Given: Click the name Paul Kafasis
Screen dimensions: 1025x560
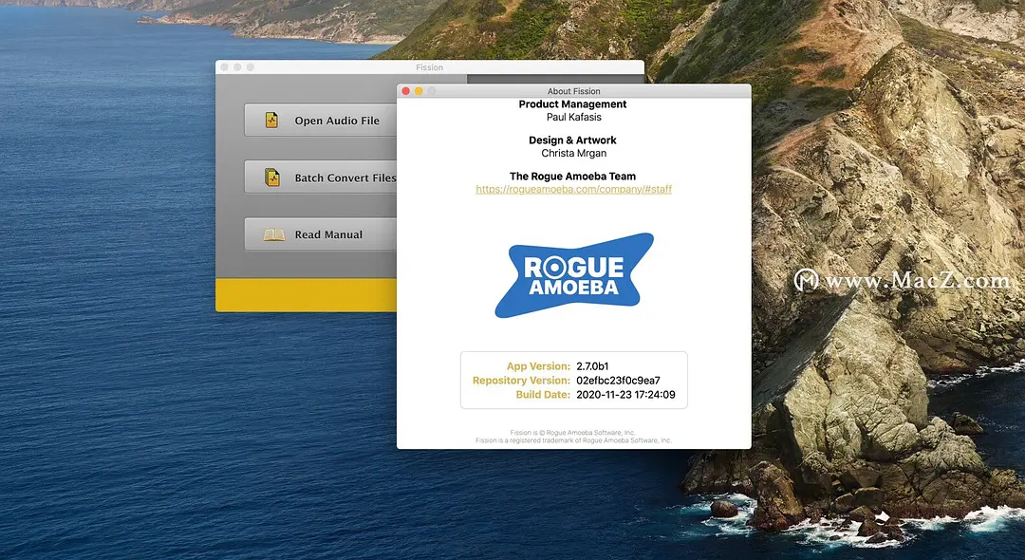Looking at the screenshot, I should coord(573,117).
